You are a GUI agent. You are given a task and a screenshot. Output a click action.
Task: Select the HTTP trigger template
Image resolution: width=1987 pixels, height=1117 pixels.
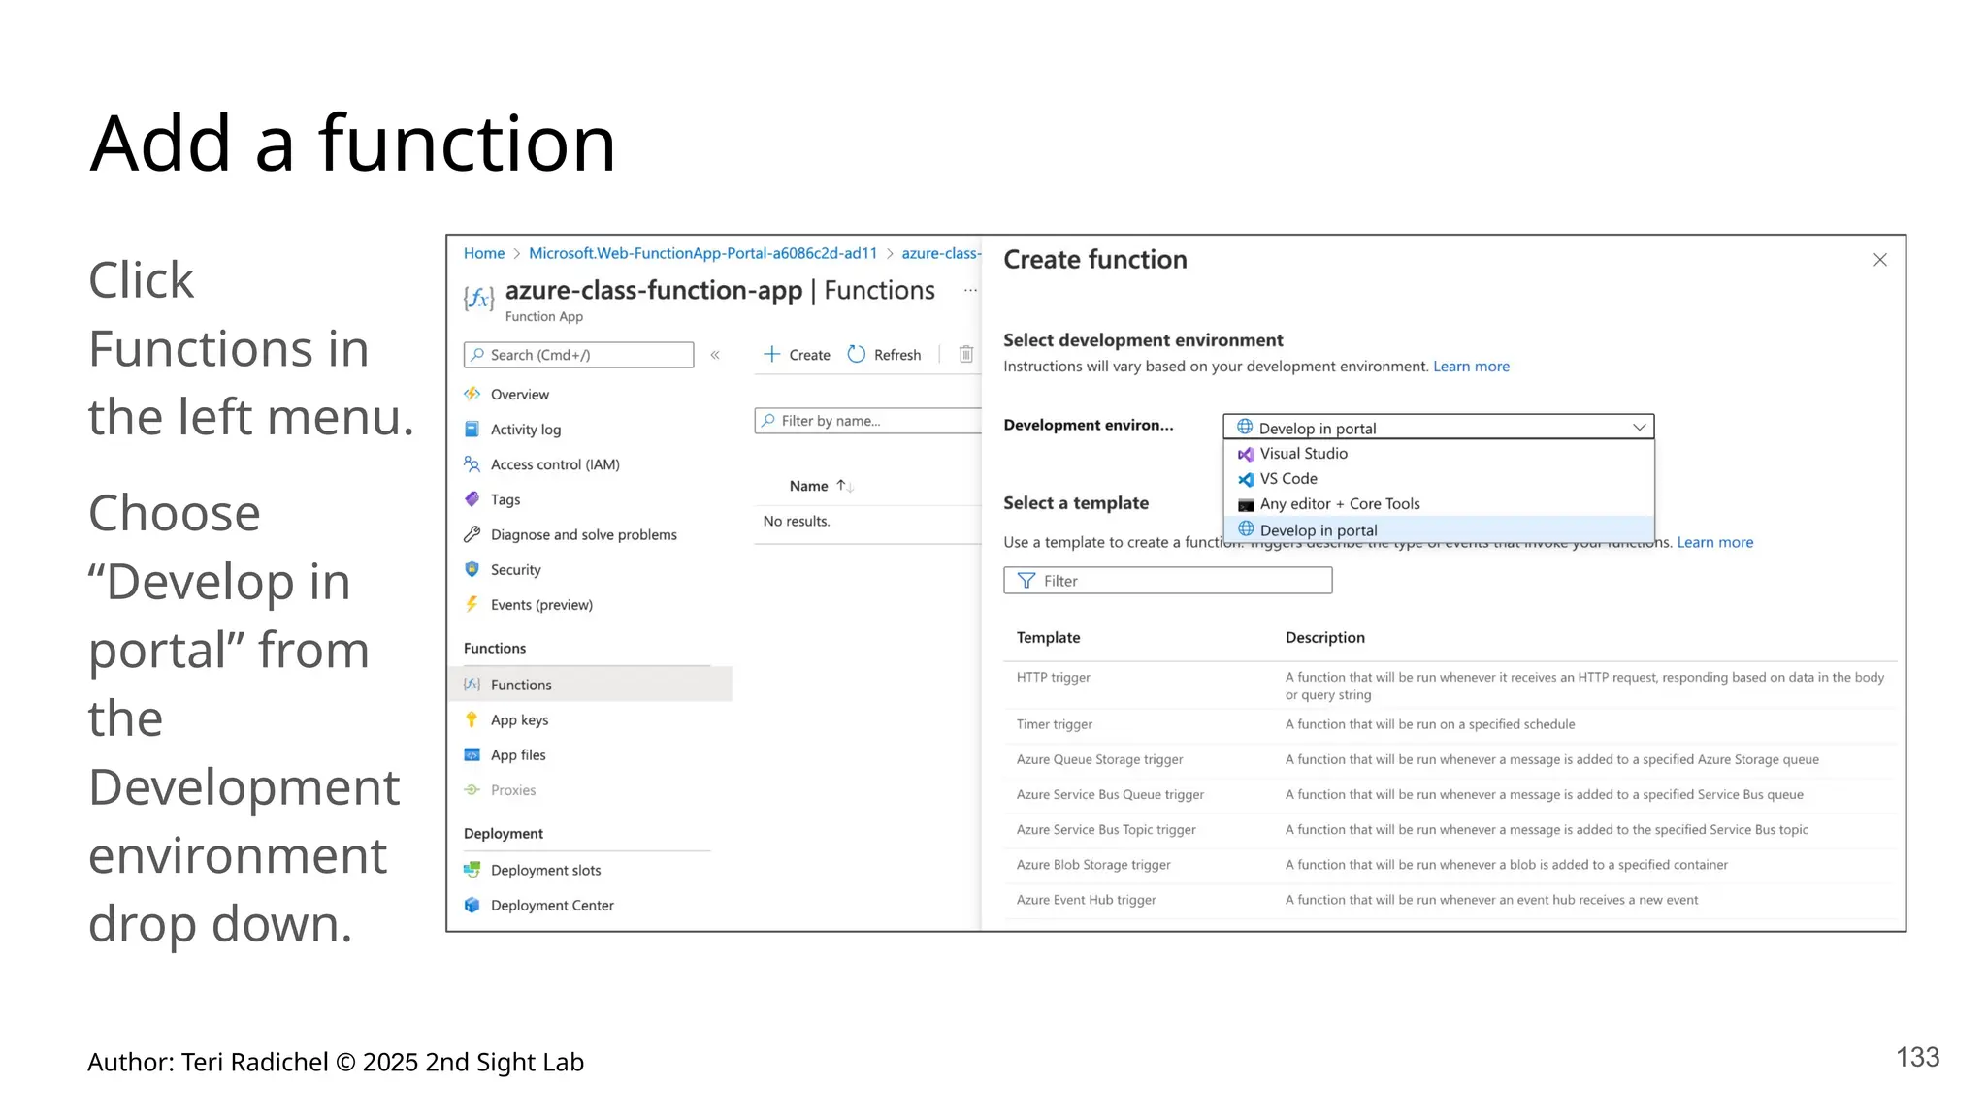coord(1450,686)
